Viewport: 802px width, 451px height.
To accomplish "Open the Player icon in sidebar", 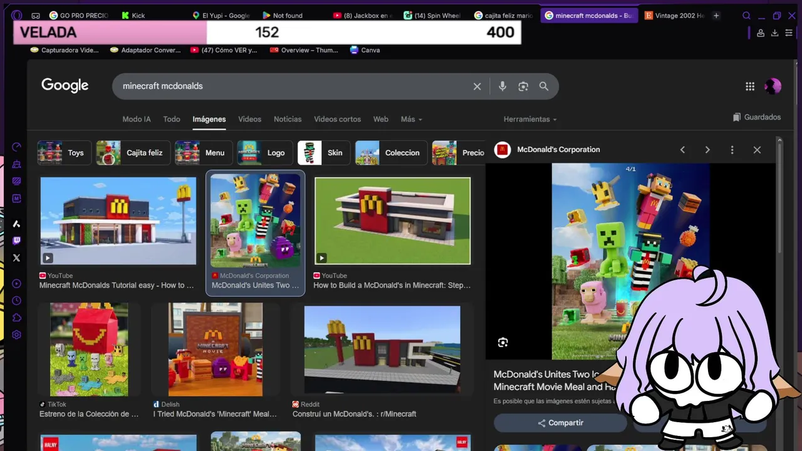I will point(17,284).
